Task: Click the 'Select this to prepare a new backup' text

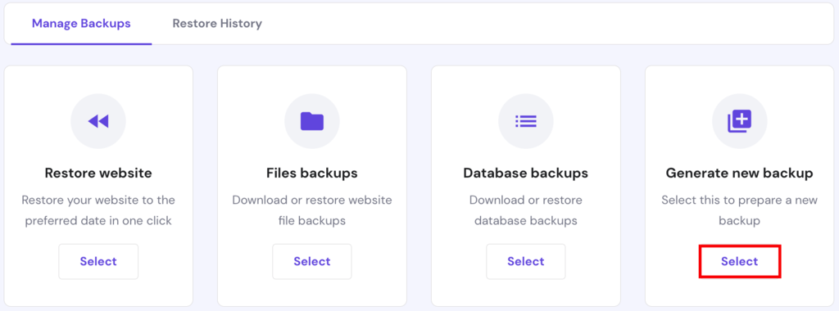Action: pos(740,210)
